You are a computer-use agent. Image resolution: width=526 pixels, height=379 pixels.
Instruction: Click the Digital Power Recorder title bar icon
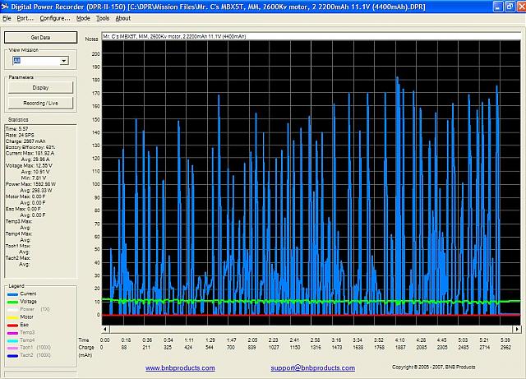6,6
